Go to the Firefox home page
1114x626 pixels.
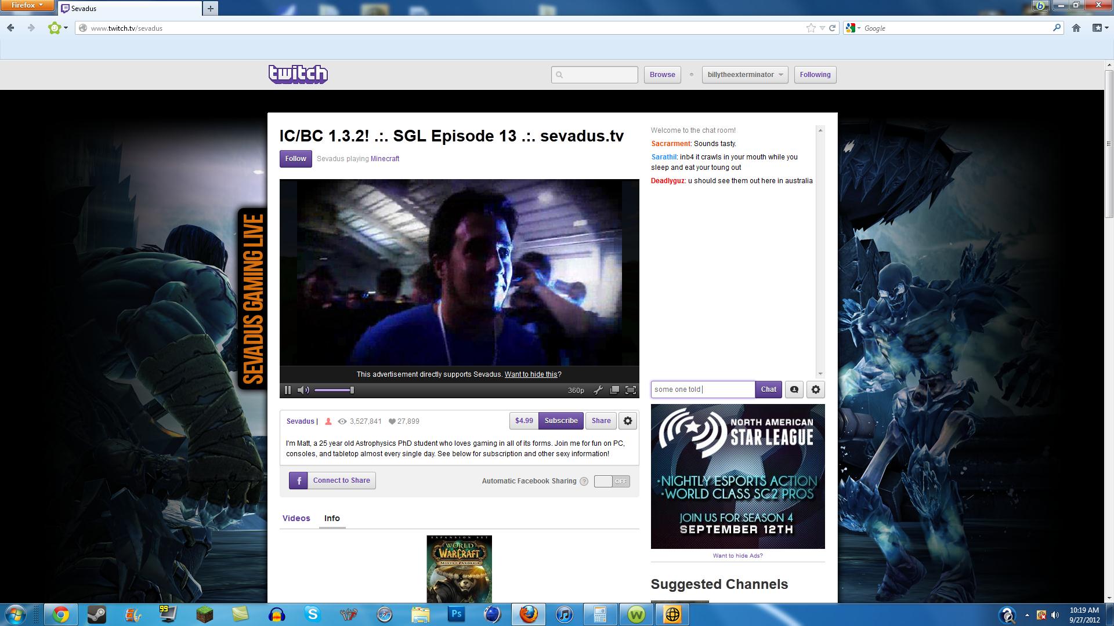click(1076, 28)
